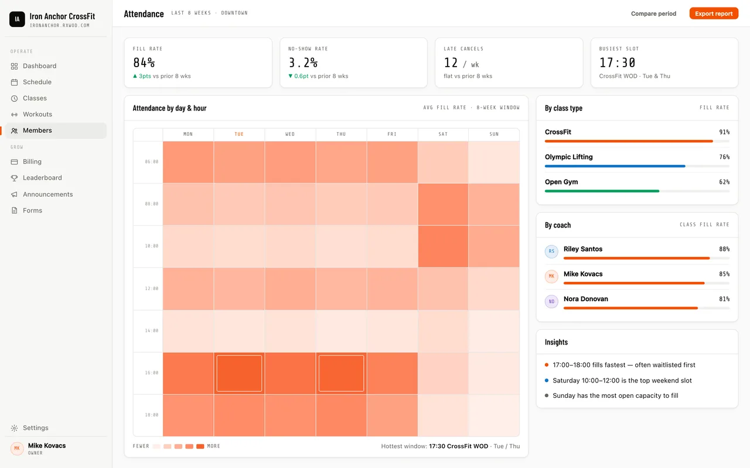Go to Schedule page
Screen dimensions: 750x468
(56, 82)
